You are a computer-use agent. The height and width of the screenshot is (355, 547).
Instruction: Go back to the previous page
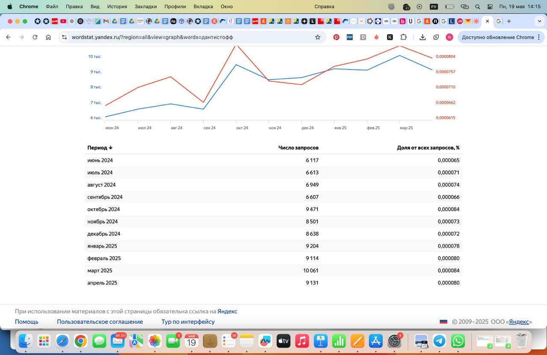tap(8, 37)
